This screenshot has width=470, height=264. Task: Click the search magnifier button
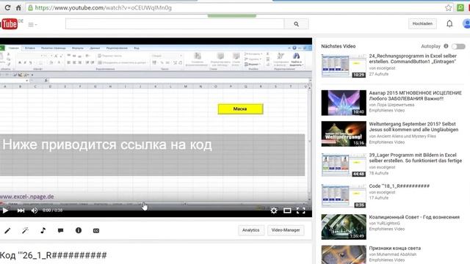click(x=296, y=24)
